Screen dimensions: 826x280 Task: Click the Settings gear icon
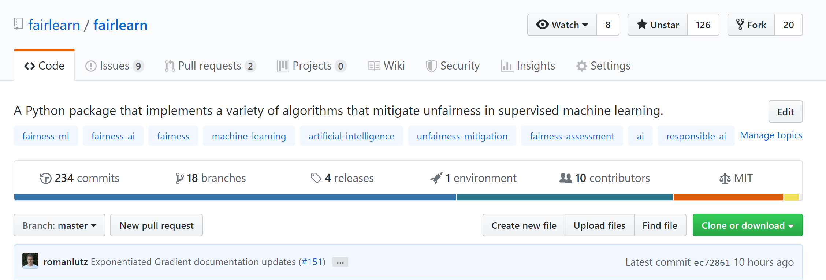(x=581, y=66)
